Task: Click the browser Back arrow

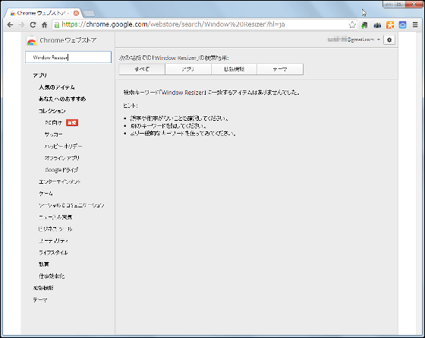Action: point(11,24)
